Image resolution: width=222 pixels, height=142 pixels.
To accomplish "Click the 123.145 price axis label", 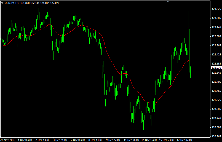I will click(x=216, y=27).
